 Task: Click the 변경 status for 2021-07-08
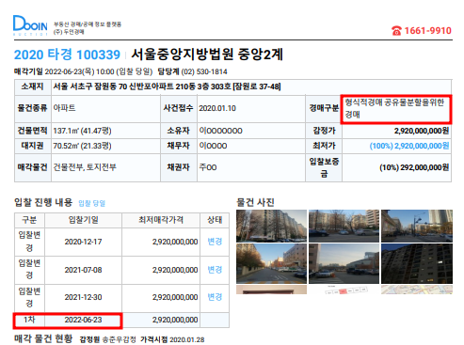[x=215, y=270]
